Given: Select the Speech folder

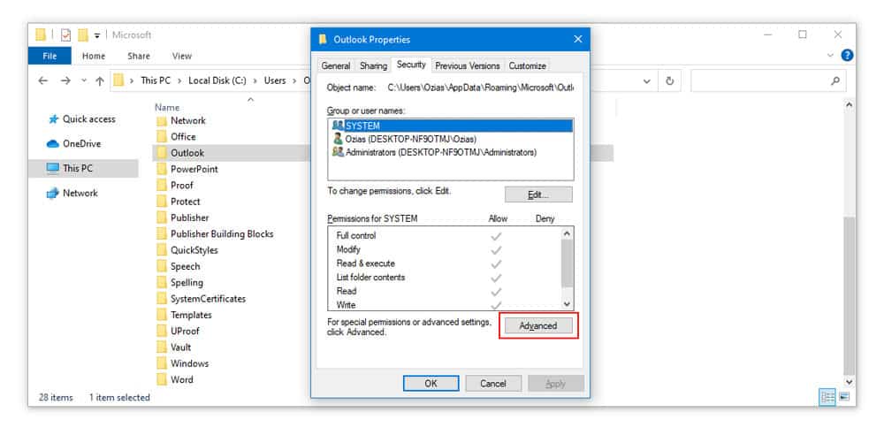Looking at the screenshot, I should (179, 266).
